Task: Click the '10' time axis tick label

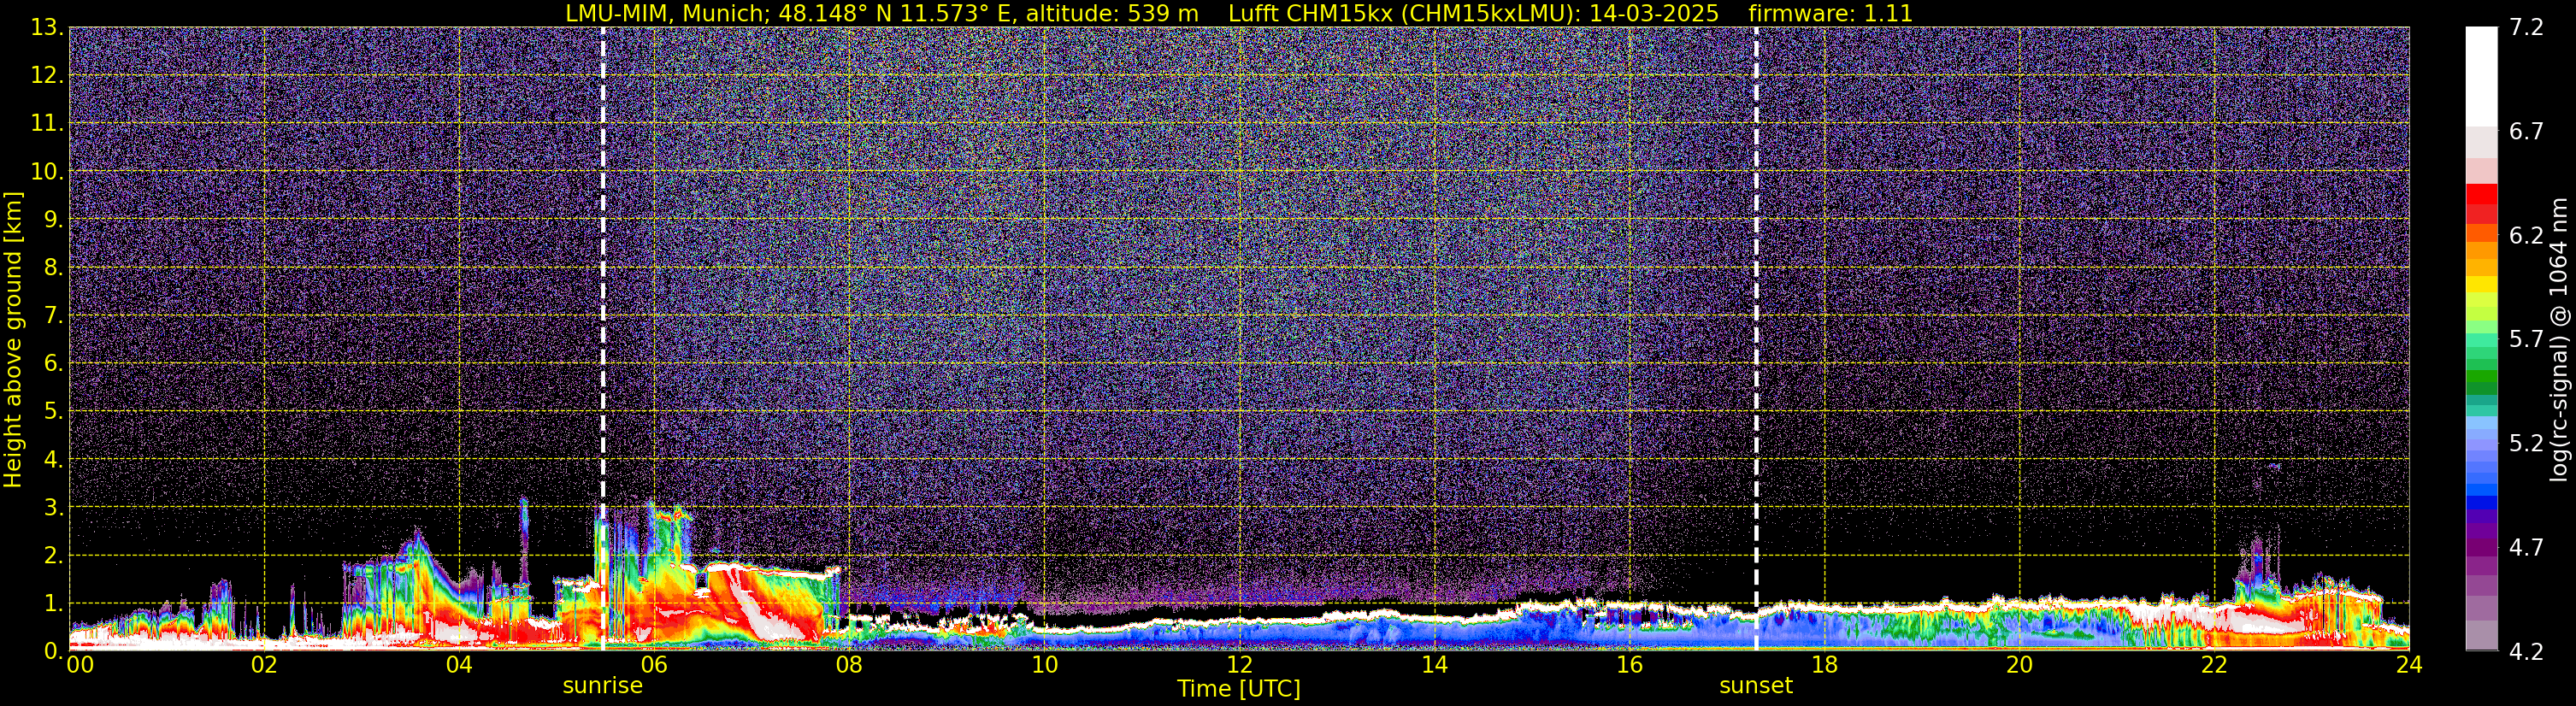Action: 1044,665
